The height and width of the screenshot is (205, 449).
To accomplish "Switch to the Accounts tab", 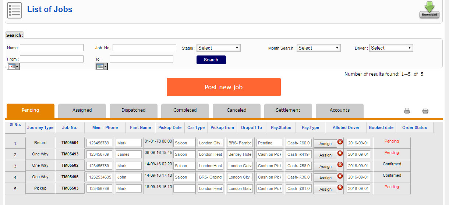I will (340, 111).
